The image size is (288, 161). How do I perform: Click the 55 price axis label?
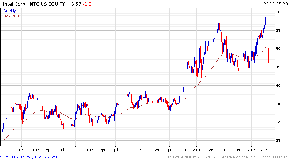point(278,30)
